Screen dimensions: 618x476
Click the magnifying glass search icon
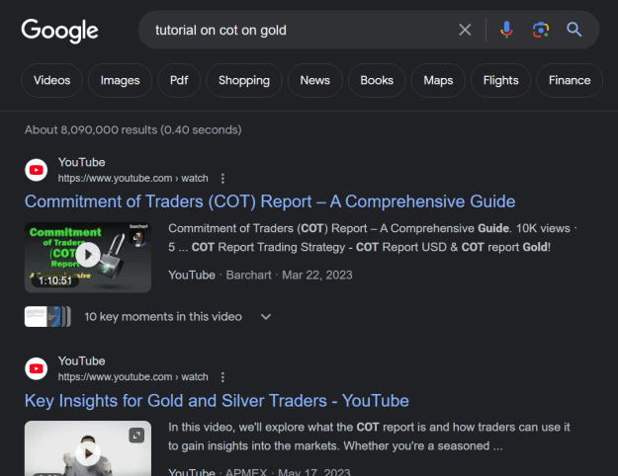(574, 30)
